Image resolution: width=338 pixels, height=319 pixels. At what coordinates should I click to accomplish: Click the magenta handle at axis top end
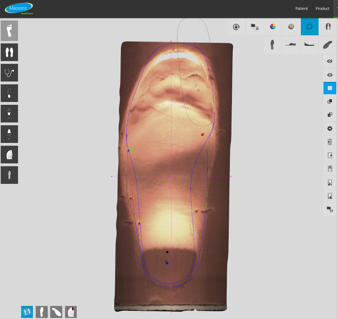(x=171, y=41)
